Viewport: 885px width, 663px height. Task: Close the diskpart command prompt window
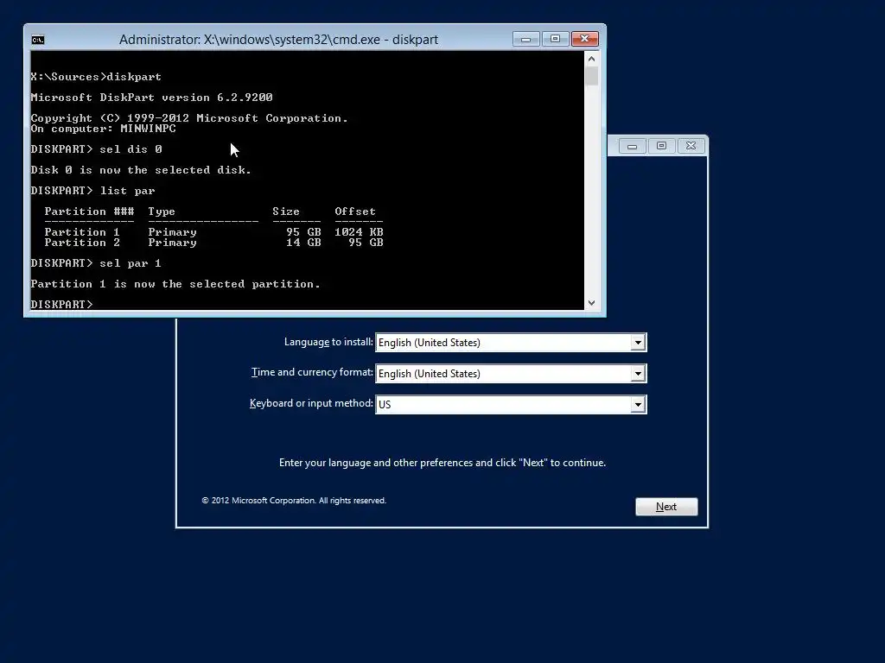click(x=585, y=39)
